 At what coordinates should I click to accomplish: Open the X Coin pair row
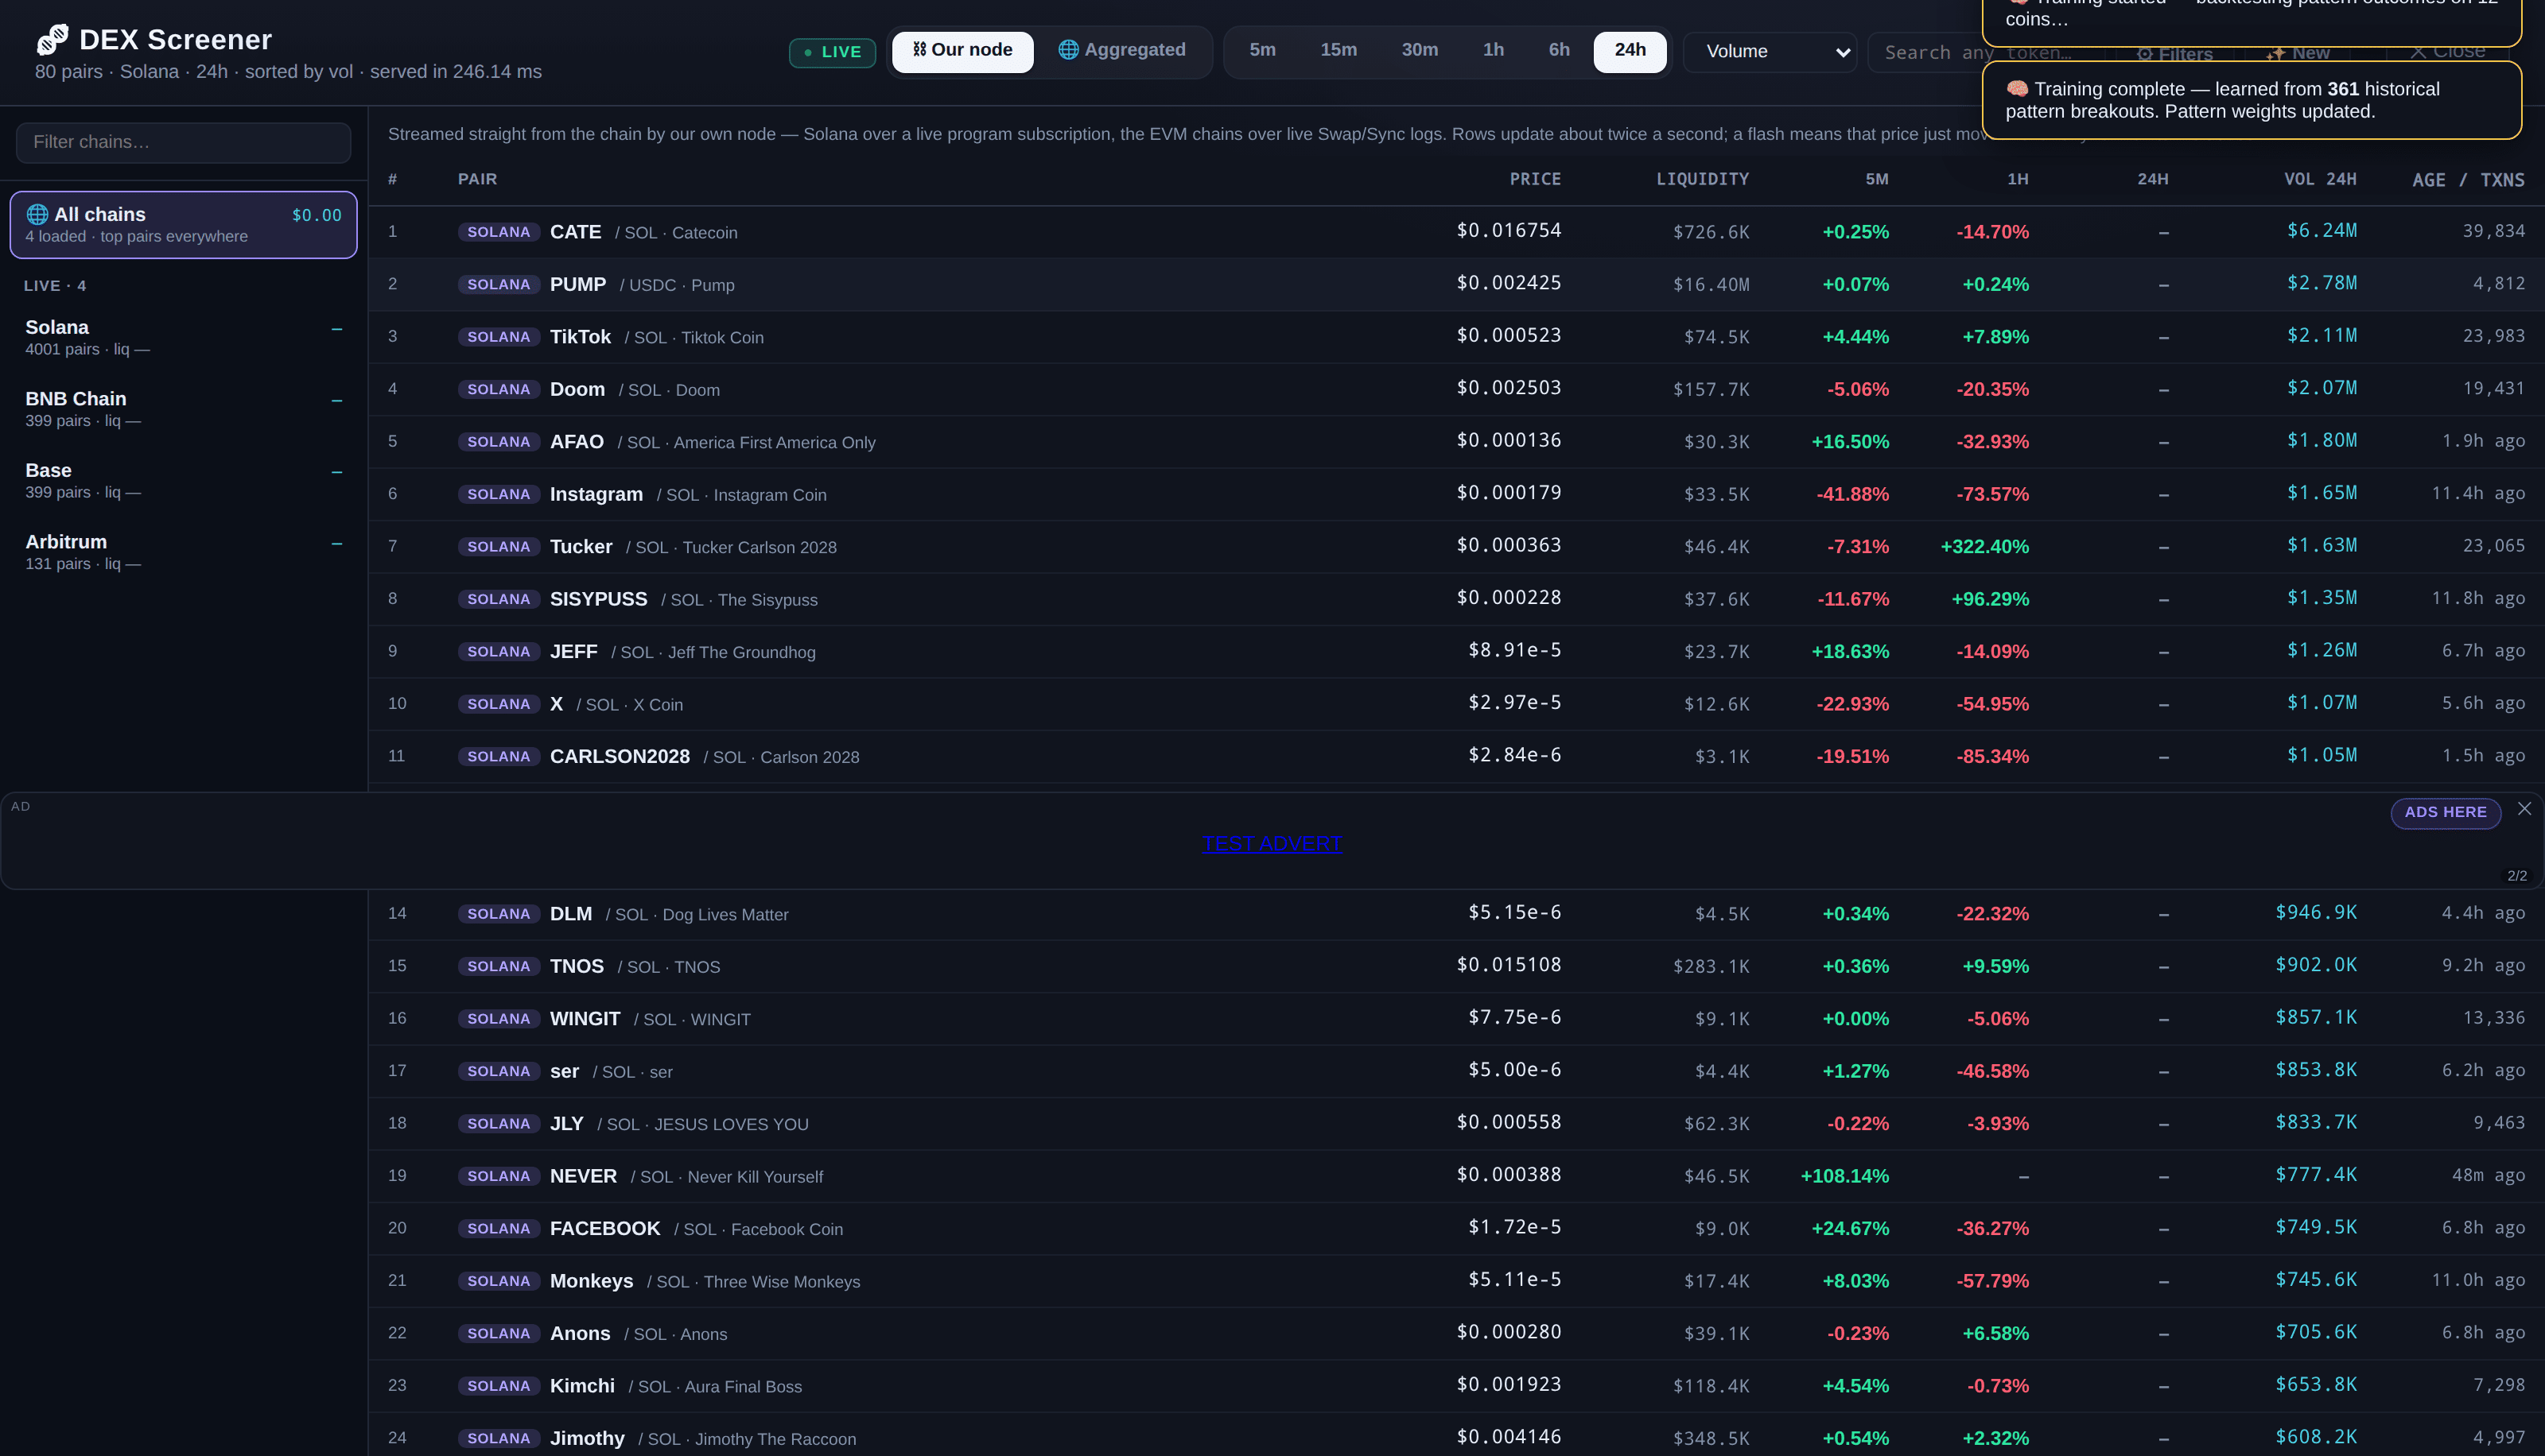point(1455,704)
